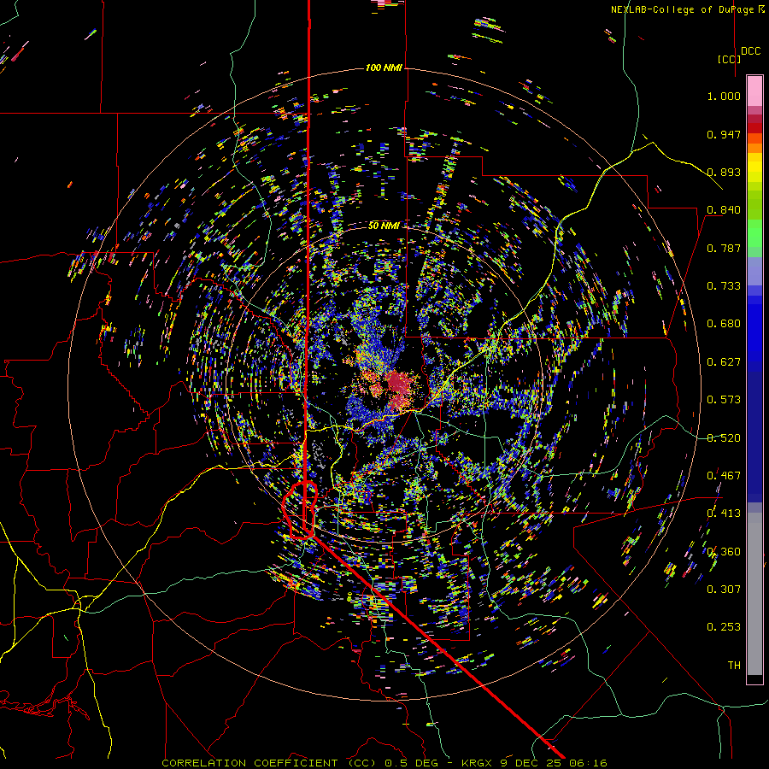This screenshot has width=769, height=769.
Task: Click the 0.360 legend value
Action: [724, 551]
